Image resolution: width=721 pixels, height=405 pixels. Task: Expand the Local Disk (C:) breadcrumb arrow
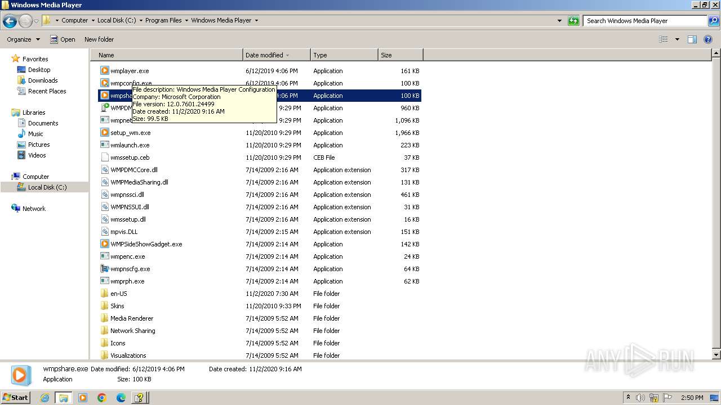click(141, 21)
